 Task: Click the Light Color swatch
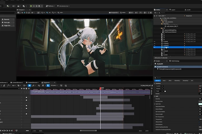[200, 104]
